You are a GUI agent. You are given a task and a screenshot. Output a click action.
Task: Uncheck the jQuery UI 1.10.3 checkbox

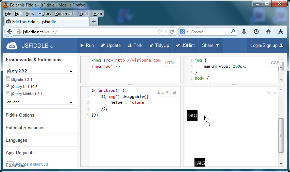tap(8, 86)
